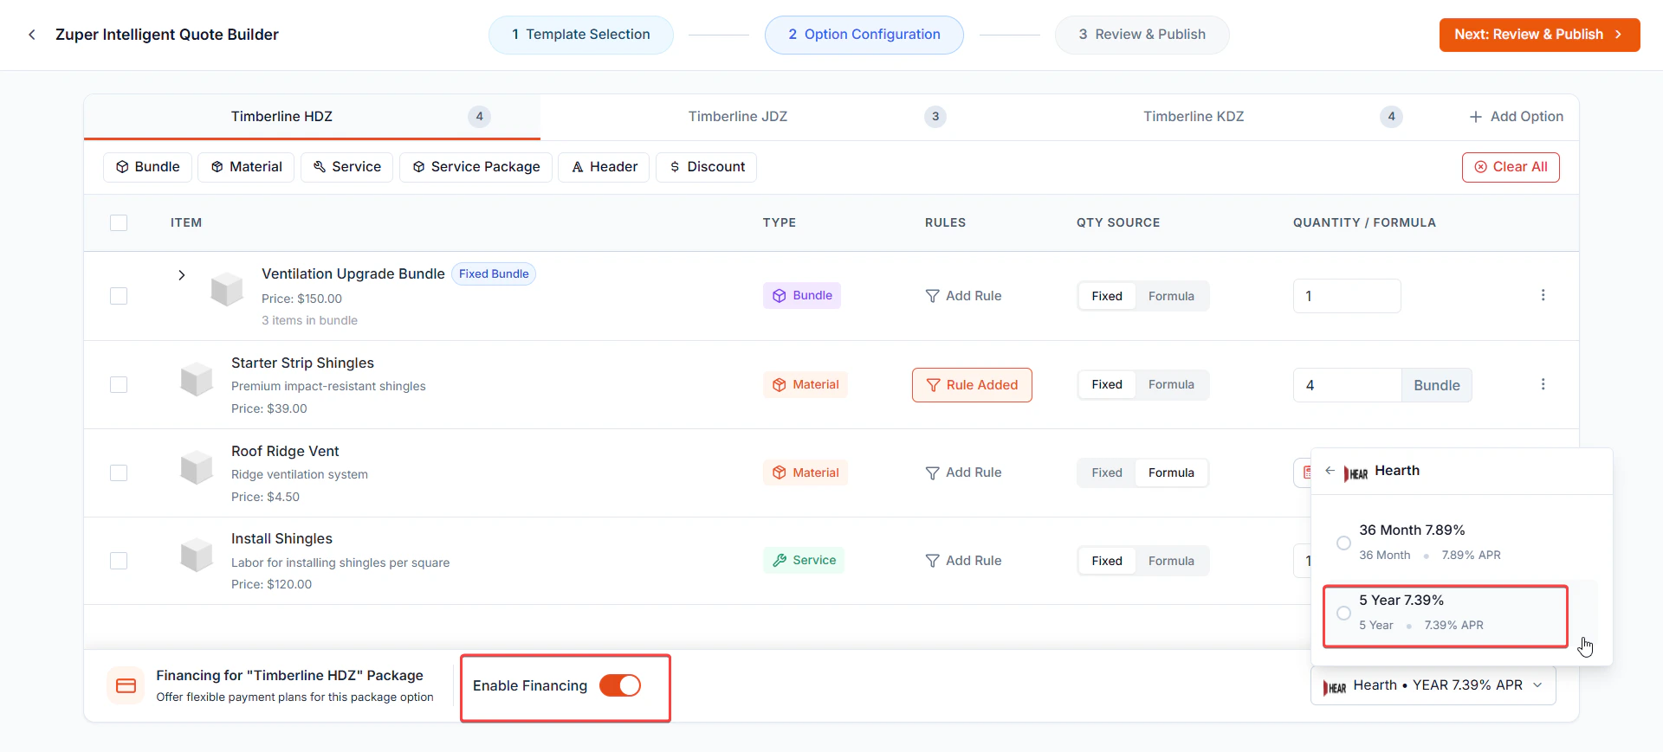Tick the select-all checkbox in the table header
The height and width of the screenshot is (752, 1663).
tap(119, 222)
